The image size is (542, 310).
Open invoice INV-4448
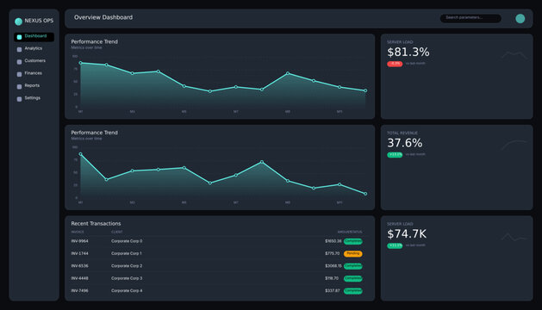(x=79, y=278)
